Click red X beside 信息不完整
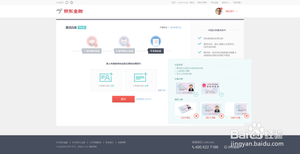Viewport: 300px width, 154px height. (246, 116)
